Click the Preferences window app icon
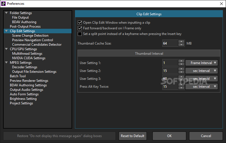 (3, 4)
